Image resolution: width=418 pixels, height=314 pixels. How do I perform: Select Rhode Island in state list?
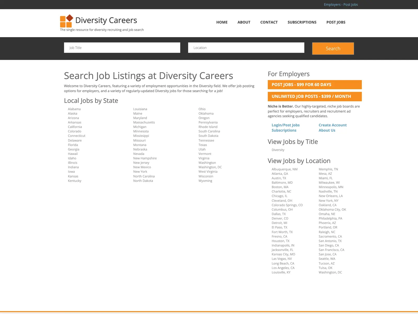coord(208,127)
